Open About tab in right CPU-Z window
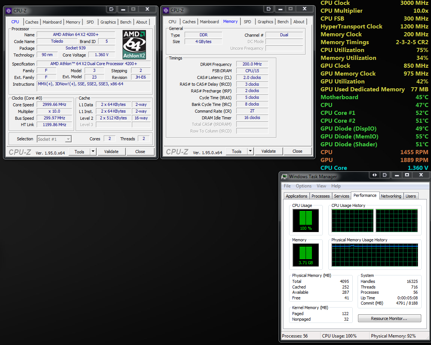 click(299, 22)
